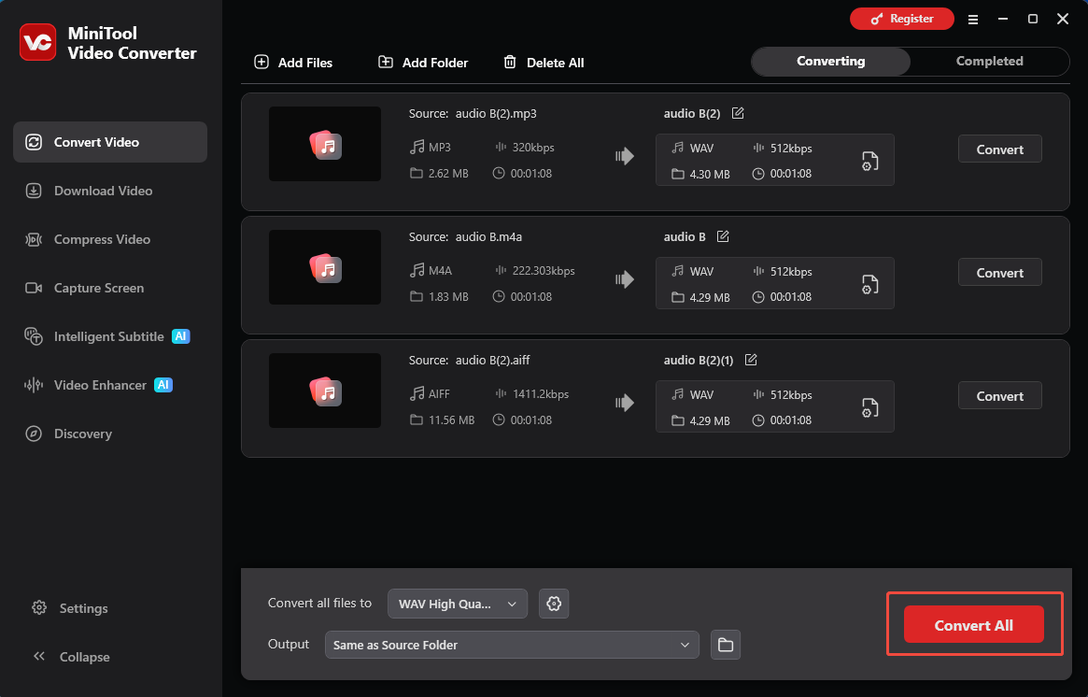Click the 4.30 MB output size

[x=710, y=174]
